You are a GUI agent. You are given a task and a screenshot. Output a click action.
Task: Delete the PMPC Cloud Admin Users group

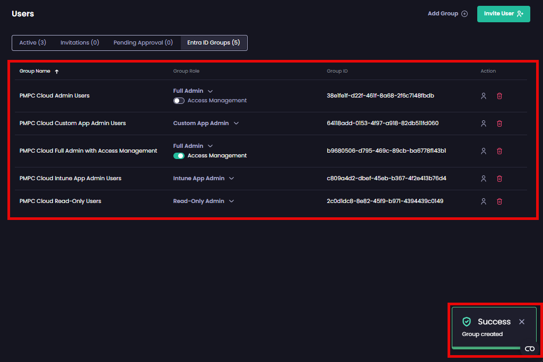(x=499, y=96)
